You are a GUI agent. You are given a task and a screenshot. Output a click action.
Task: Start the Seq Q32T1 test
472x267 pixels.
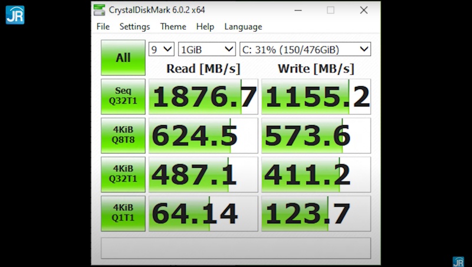point(123,97)
